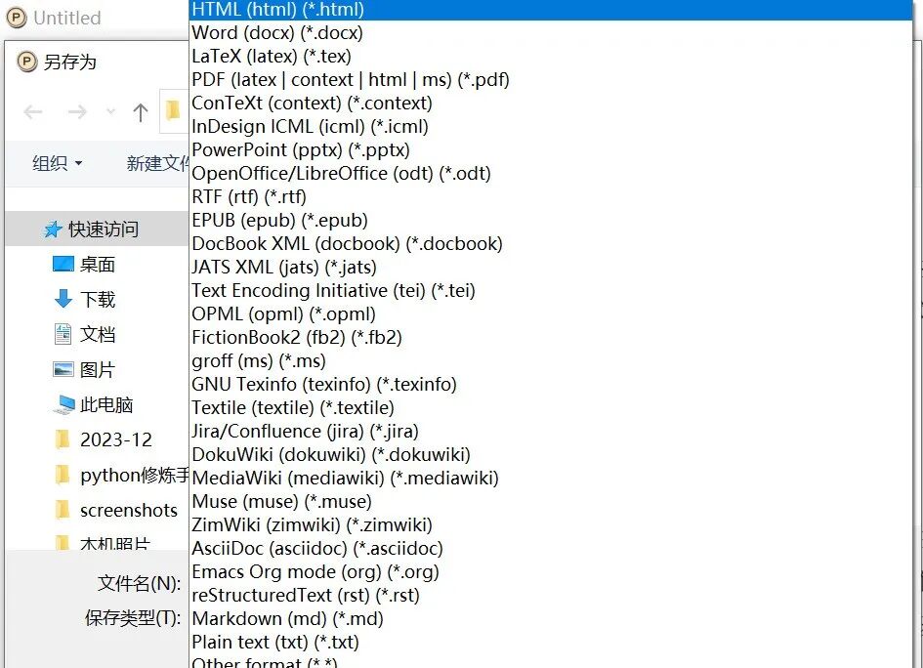The image size is (923, 668).
Task: Open 图片 folder in sidebar
Action: coord(98,369)
